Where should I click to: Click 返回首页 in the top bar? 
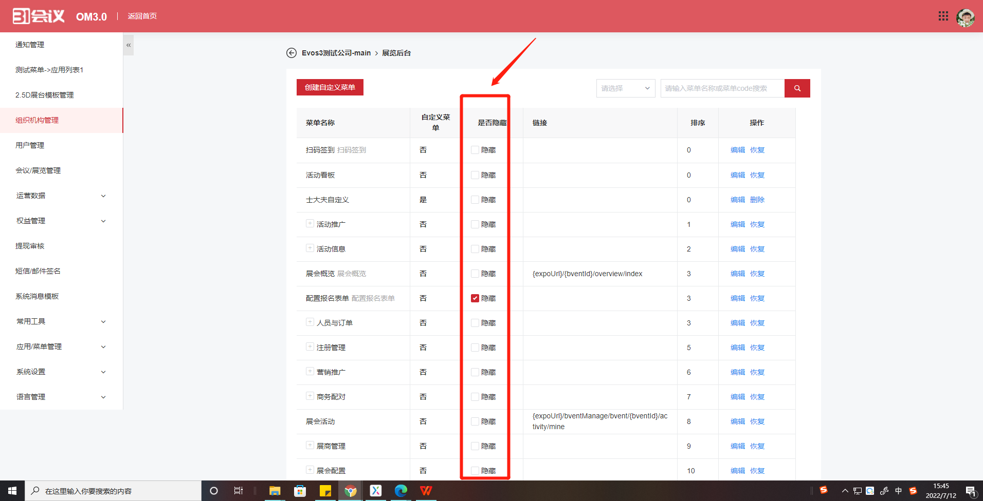point(142,16)
